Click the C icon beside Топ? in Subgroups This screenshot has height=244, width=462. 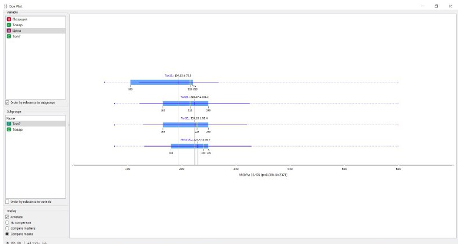point(9,124)
